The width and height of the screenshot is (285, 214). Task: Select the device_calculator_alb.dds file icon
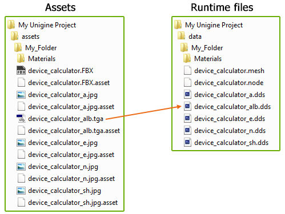pos(187,106)
